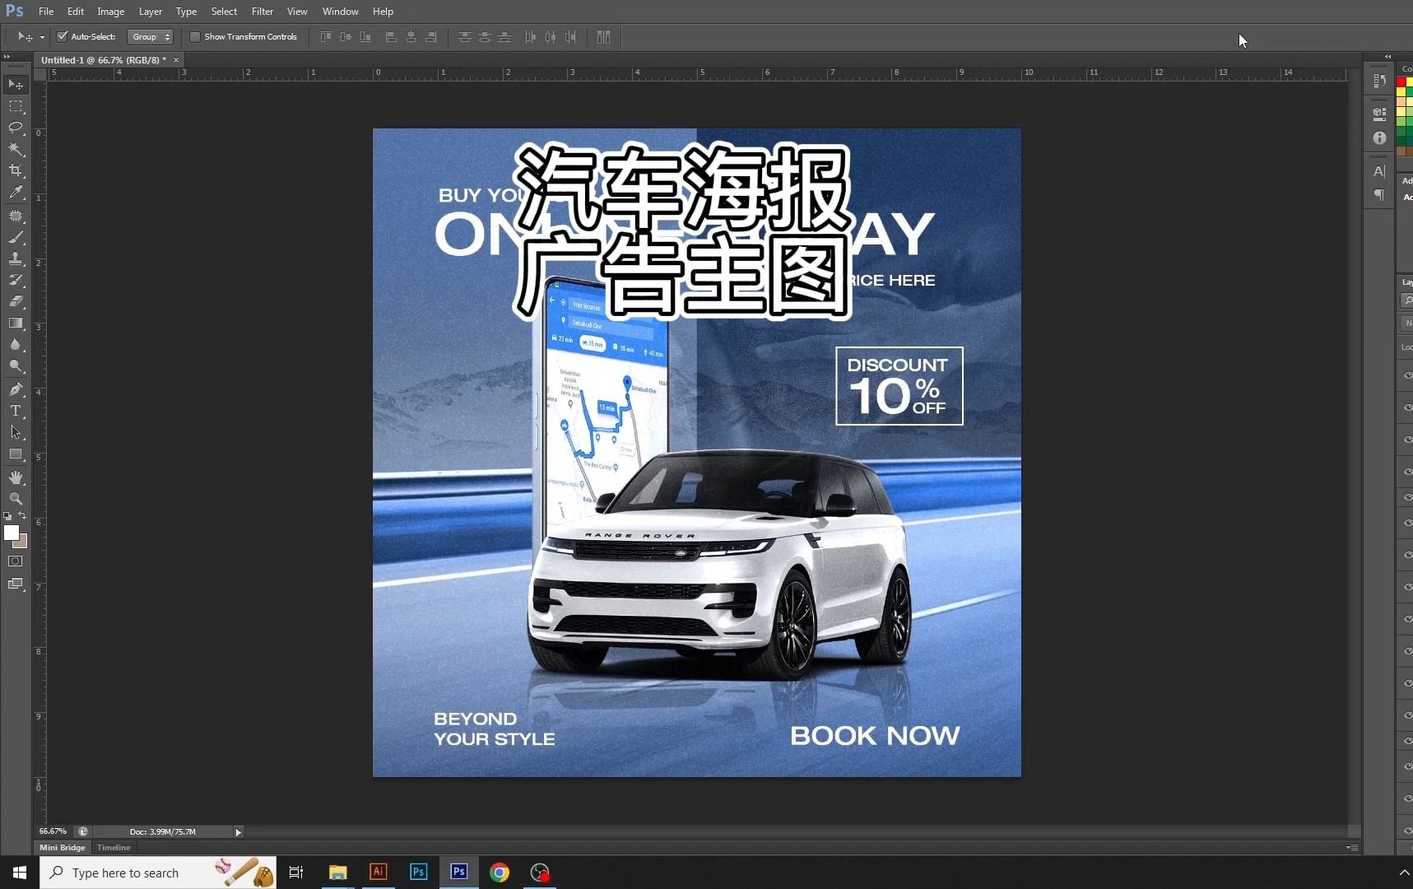Open Task View on the taskbar
1413x889 pixels.
296,873
